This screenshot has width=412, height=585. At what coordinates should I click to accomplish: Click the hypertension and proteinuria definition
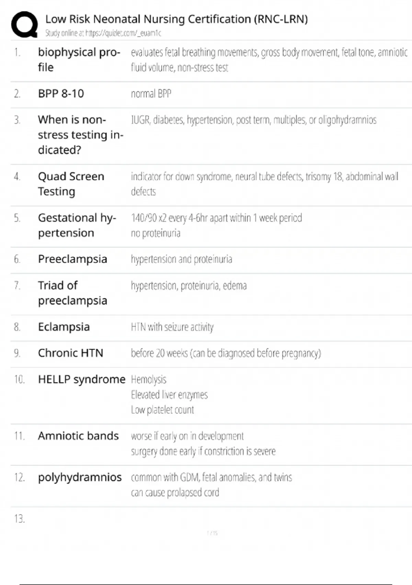tap(181, 259)
